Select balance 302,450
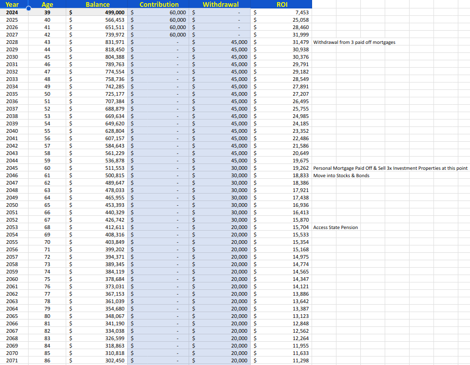The image size is (470, 365). coord(96,361)
